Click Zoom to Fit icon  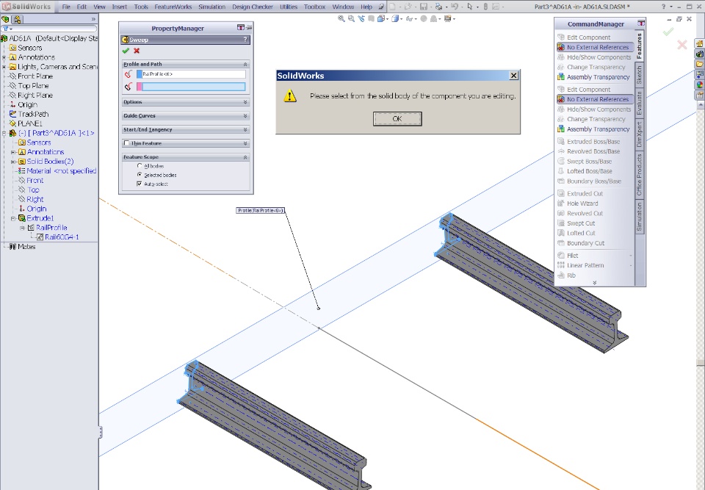tap(341, 19)
